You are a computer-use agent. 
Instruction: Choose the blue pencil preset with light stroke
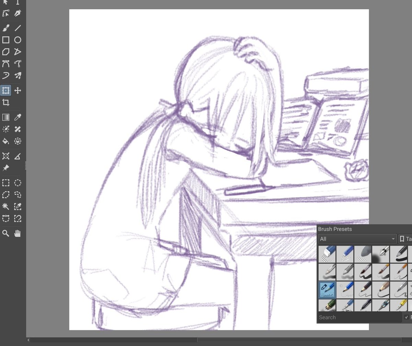click(x=345, y=290)
